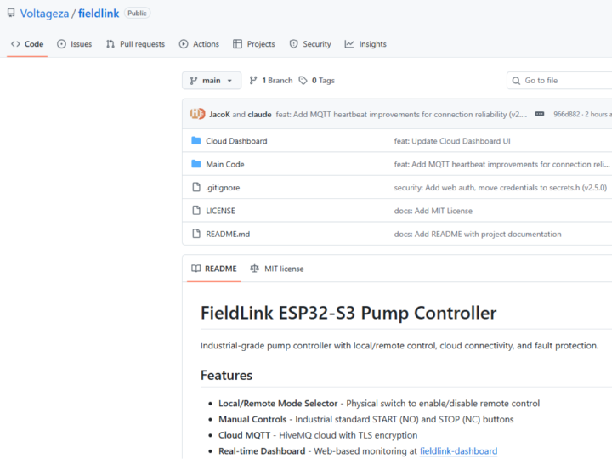Image resolution: width=612 pixels, height=459 pixels.
Task: Click the .gitignore file icon
Action: [196, 187]
